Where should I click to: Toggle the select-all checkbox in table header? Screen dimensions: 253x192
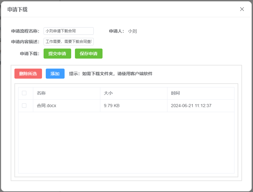point(24,93)
